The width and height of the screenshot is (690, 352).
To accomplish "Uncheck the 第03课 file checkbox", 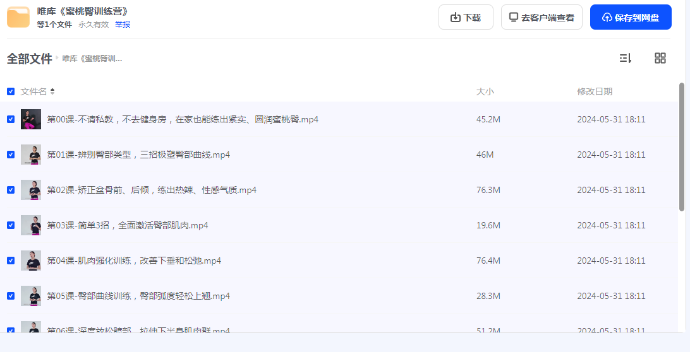I will pos(11,225).
